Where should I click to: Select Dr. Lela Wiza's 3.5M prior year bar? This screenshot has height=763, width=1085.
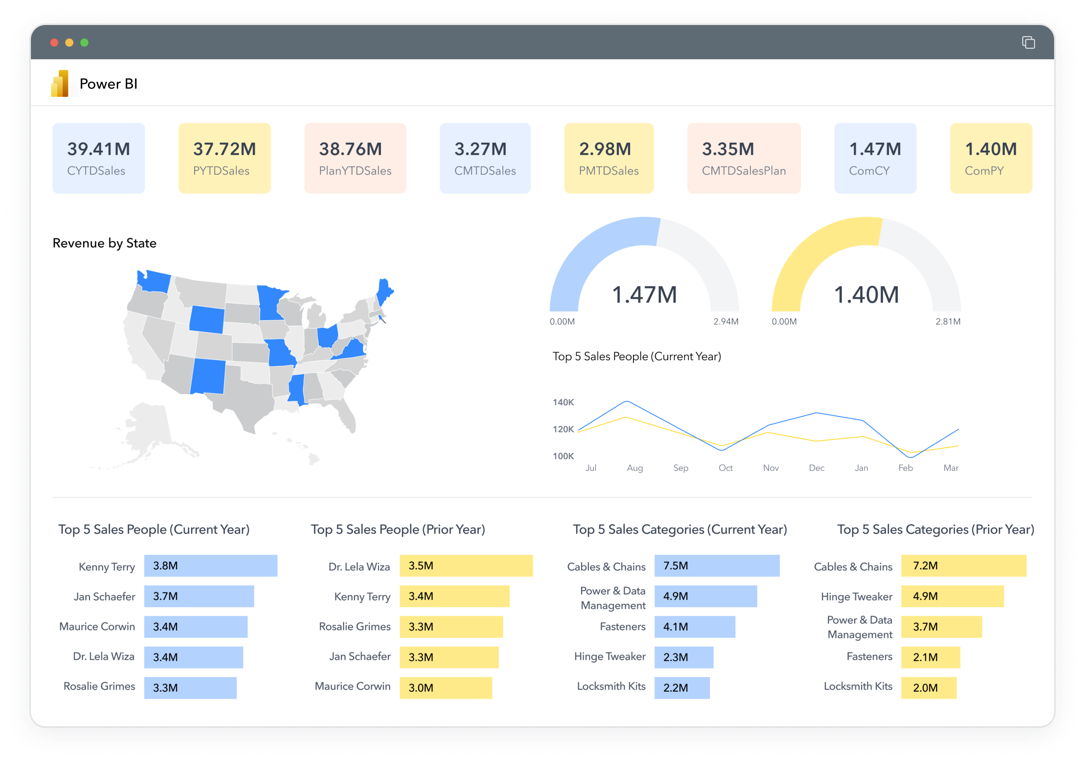point(466,566)
